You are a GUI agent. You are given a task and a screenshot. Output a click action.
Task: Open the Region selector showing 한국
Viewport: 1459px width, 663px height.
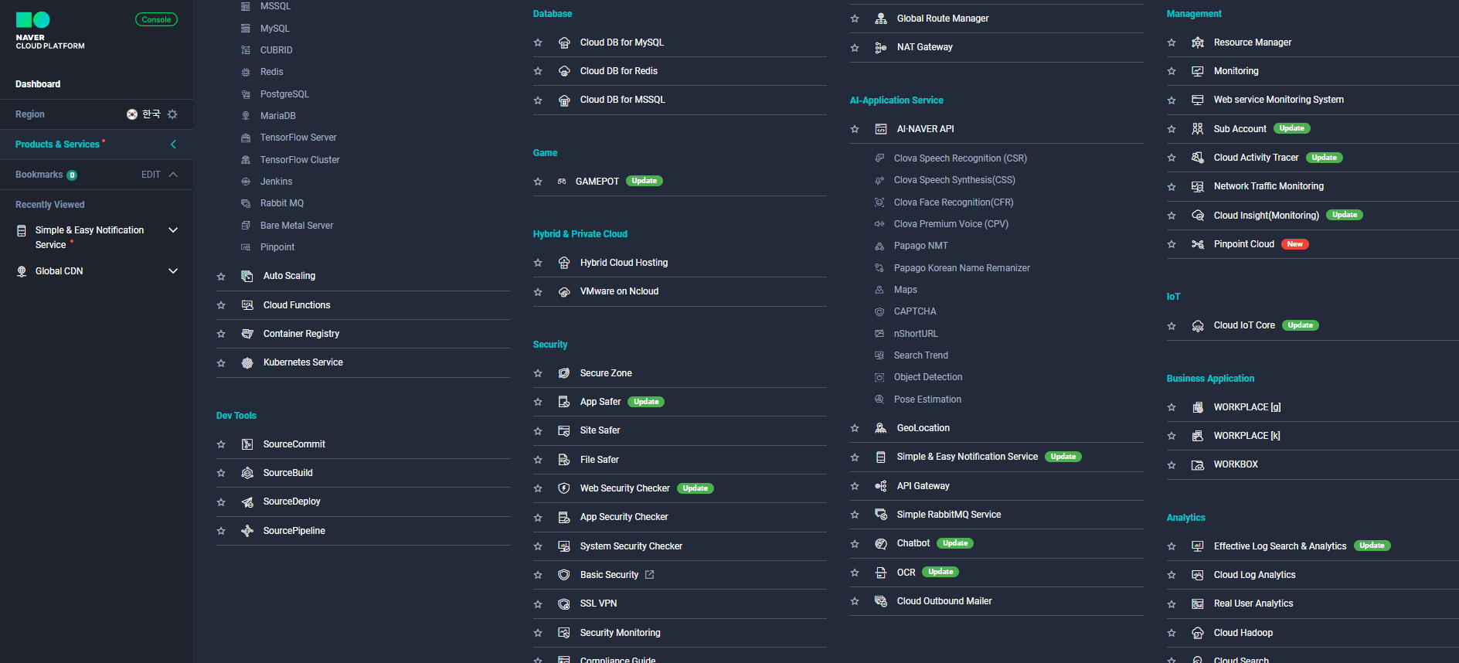(144, 114)
